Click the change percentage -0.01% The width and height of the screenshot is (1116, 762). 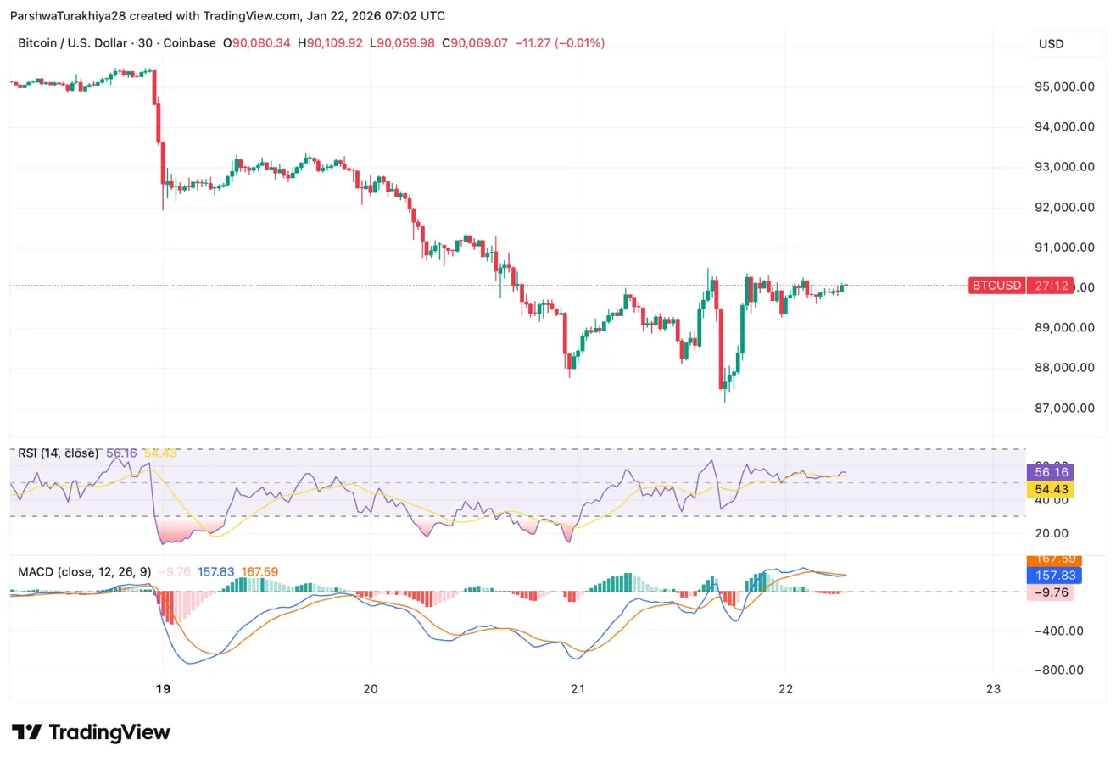tap(579, 43)
